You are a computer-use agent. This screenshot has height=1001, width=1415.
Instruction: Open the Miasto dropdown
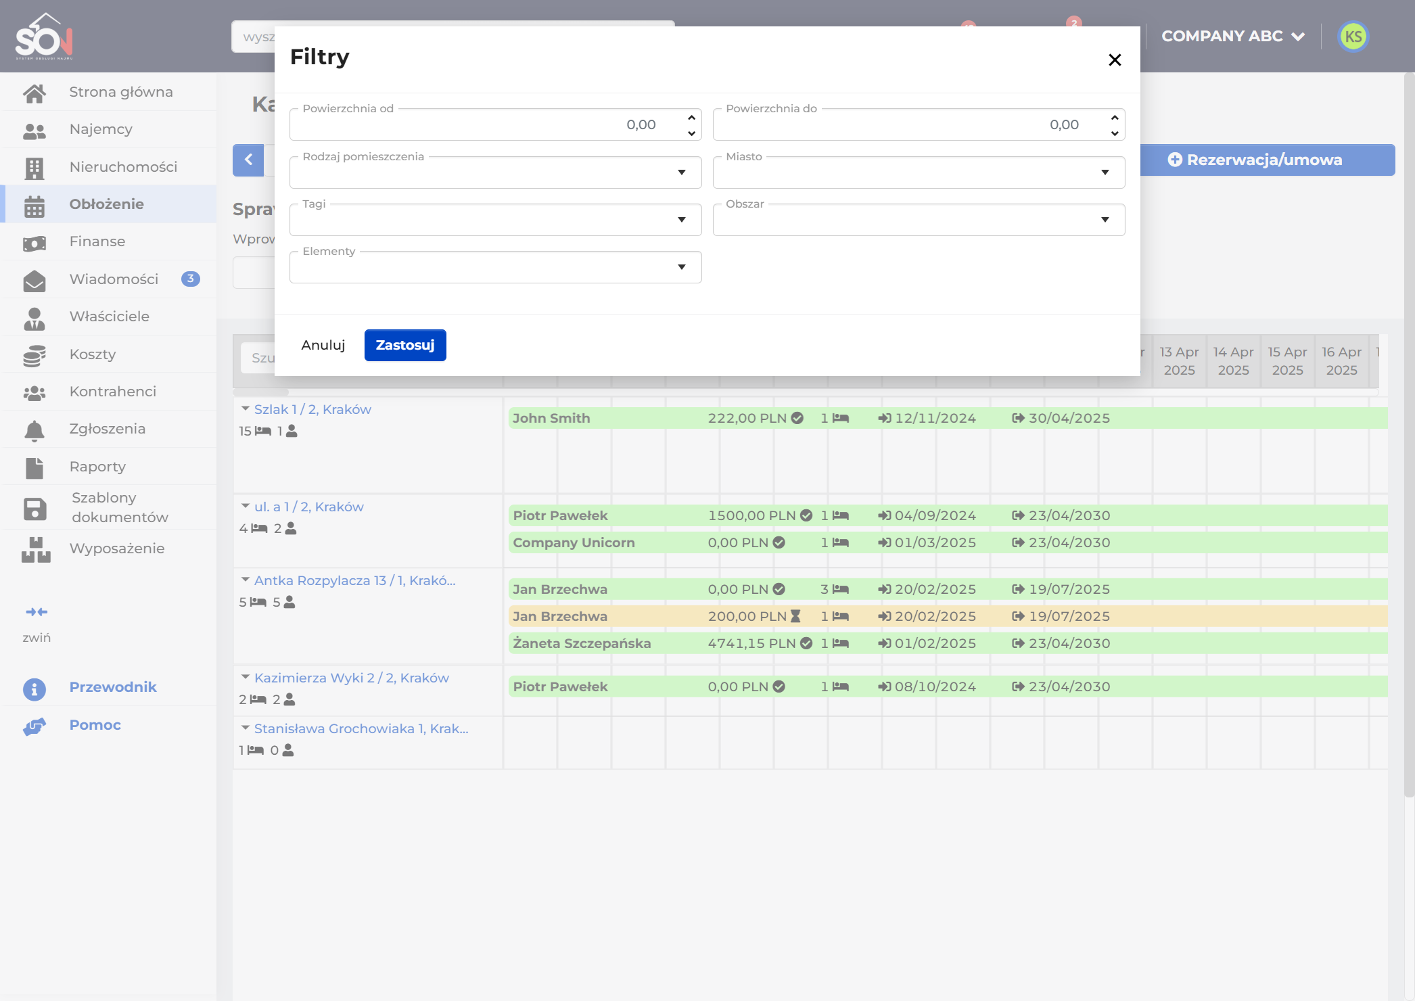919,172
